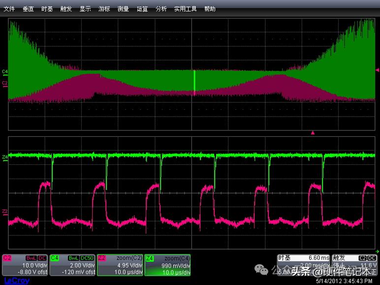Open the 显示 (Display) menu
Image resolution: width=380 pixels, height=285 pixels.
(85, 9)
